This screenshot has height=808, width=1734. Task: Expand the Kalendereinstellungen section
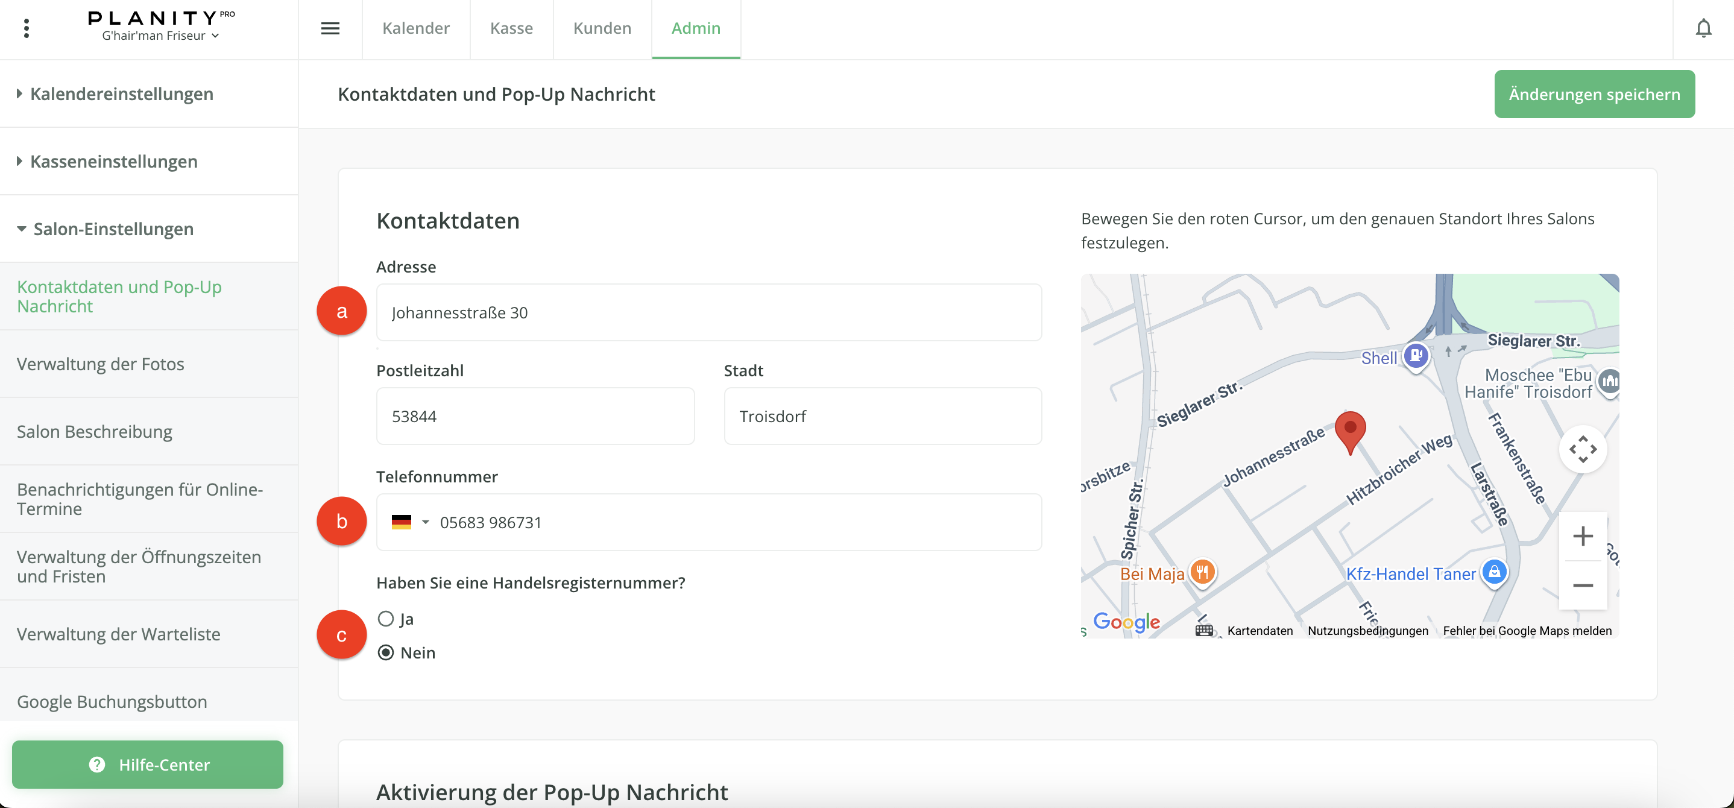click(x=121, y=93)
